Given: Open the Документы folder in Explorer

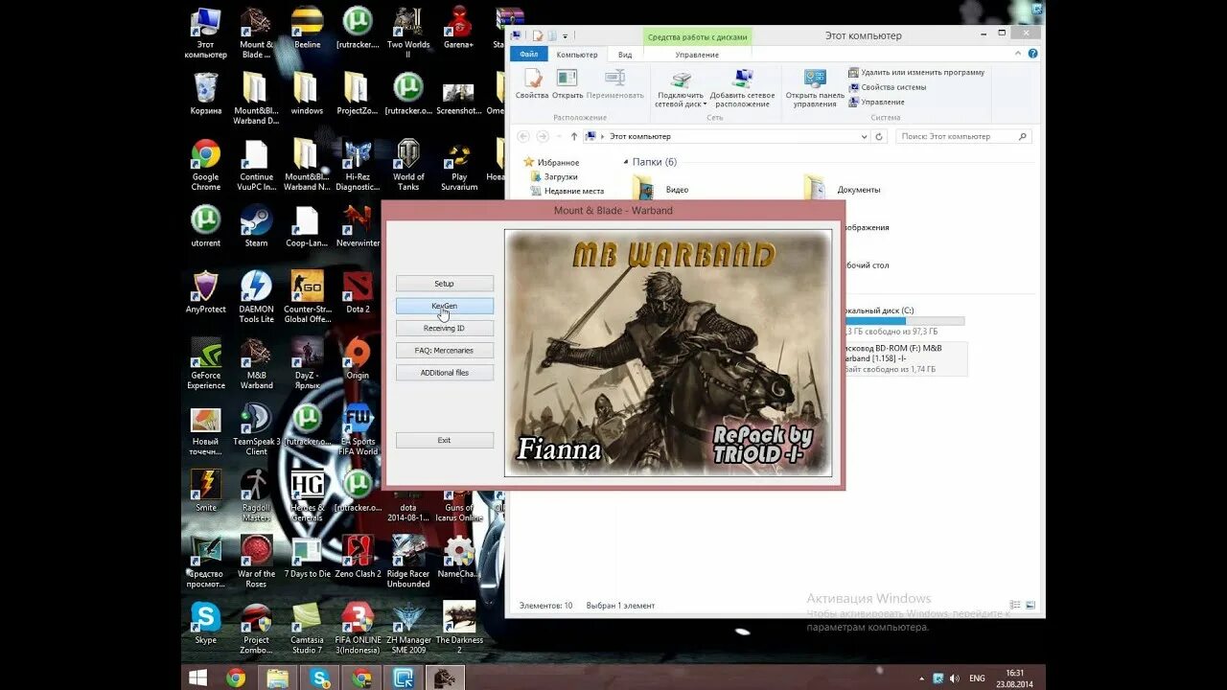Looking at the screenshot, I should [844, 189].
